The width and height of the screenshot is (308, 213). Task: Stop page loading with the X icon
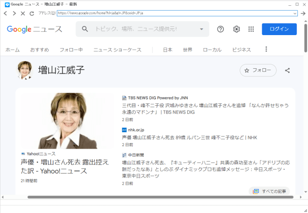(x=23, y=13)
